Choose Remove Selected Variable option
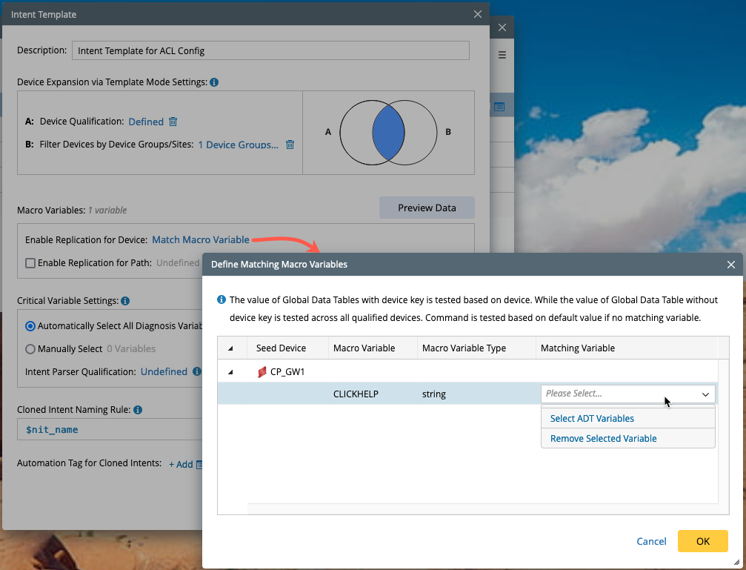 pyautogui.click(x=603, y=438)
